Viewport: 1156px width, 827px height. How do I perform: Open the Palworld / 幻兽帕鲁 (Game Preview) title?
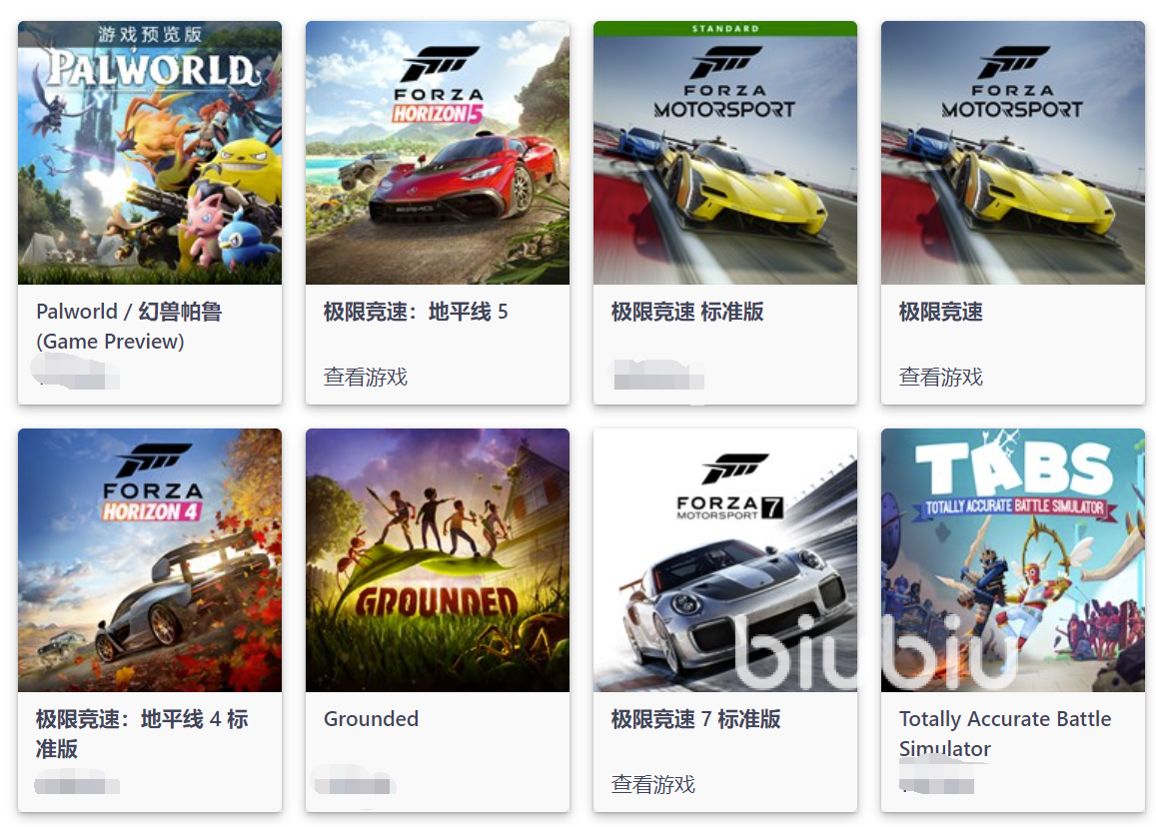pos(129,326)
